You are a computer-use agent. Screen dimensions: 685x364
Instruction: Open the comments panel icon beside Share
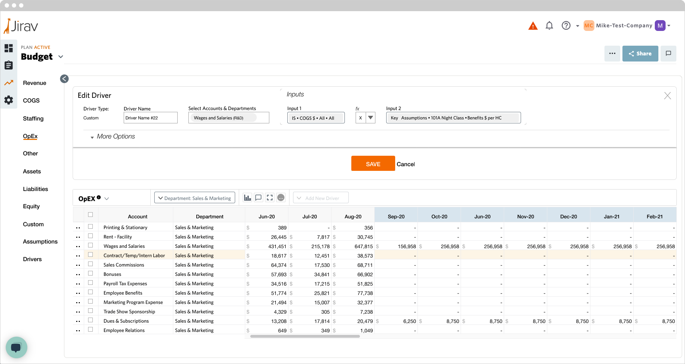(x=668, y=54)
